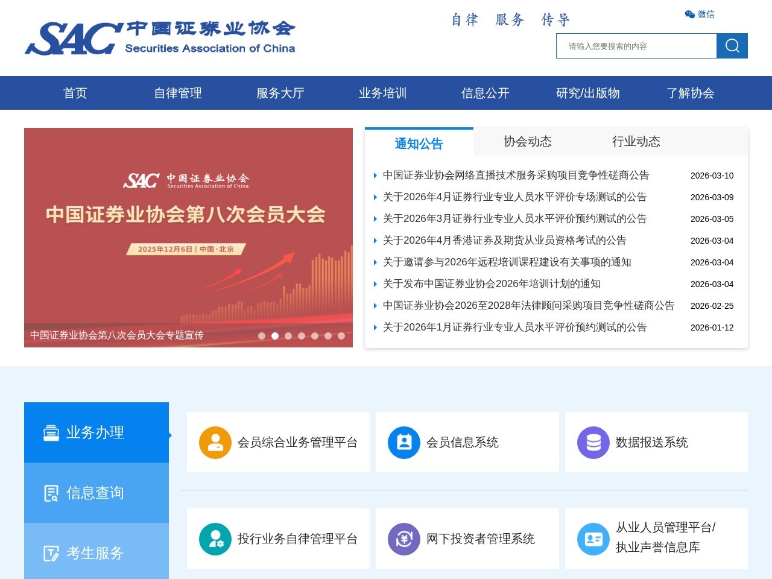Screen dimensions: 772x579
Task: Click the 数据报送系统 database icon
Action: point(593,442)
